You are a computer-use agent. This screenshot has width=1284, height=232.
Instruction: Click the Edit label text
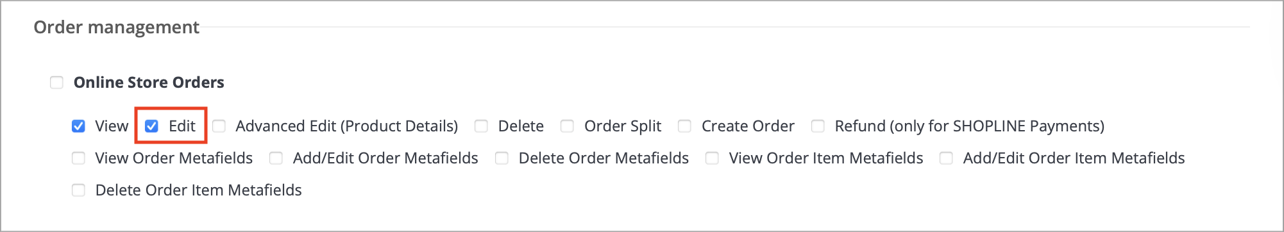click(x=182, y=126)
